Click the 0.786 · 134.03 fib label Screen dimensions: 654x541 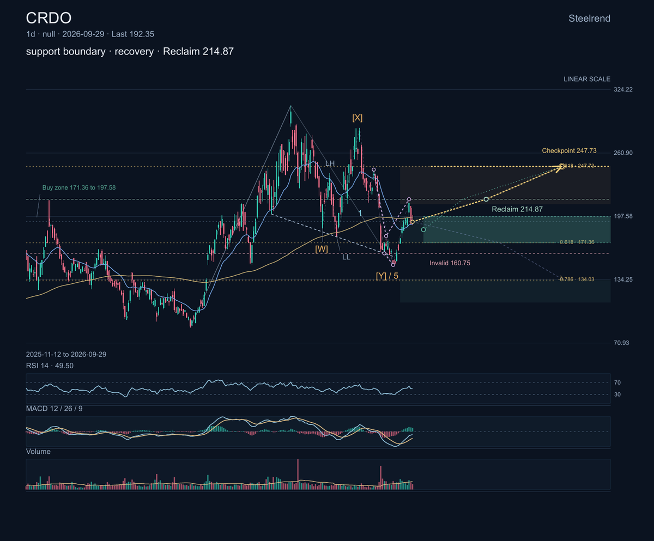pyautogui.click(x=577, y=279)
